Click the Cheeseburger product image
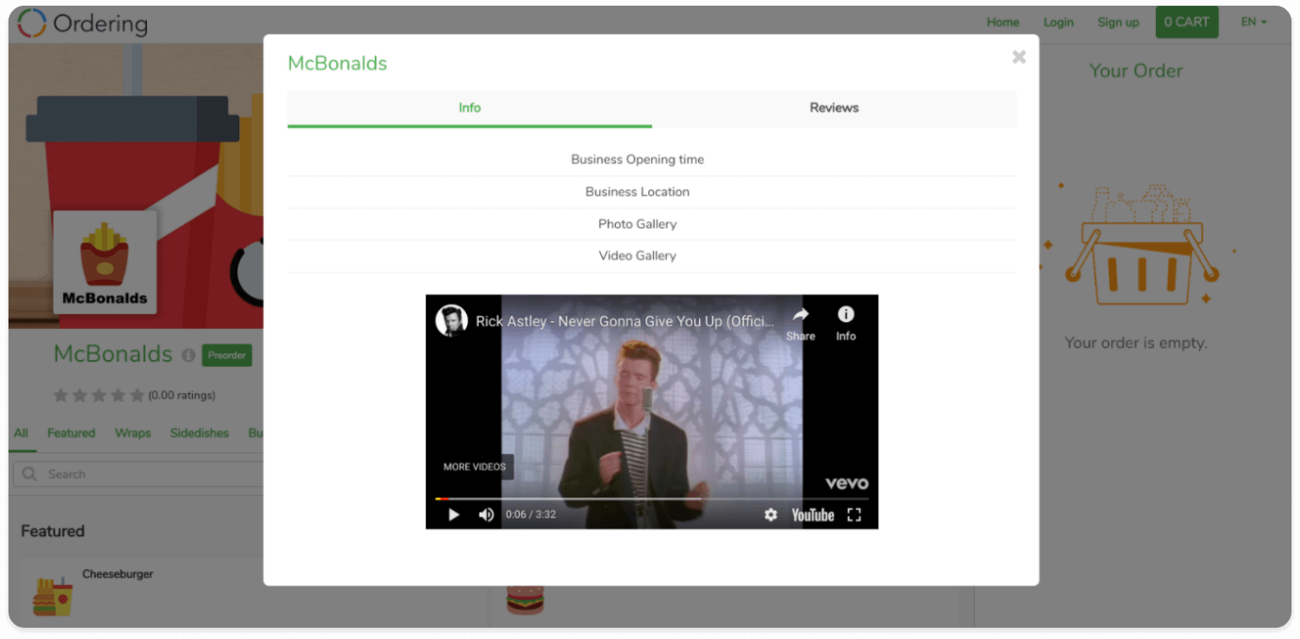The image size is (1300, 639). click(53, 596)
